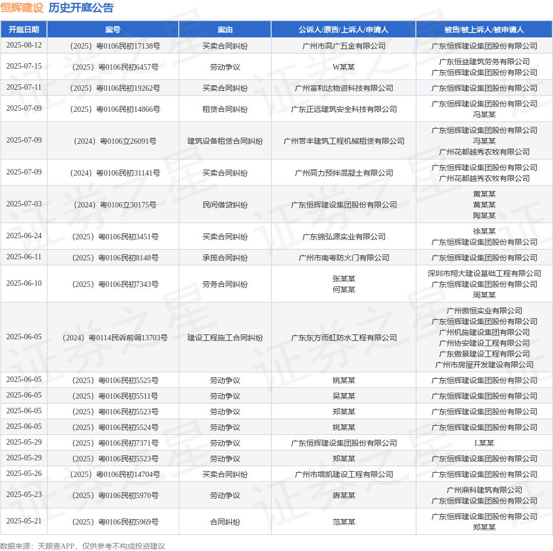Click plaintiff 范某某
Image resolution: width=553 pixels, height=551 pixels.
click(343, 522)
